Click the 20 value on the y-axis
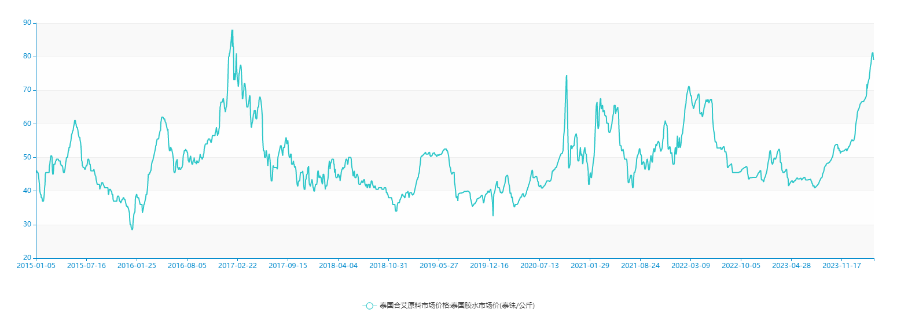This screenshot has width=897, height=316. pyautogui.click(x=27, y=258)
